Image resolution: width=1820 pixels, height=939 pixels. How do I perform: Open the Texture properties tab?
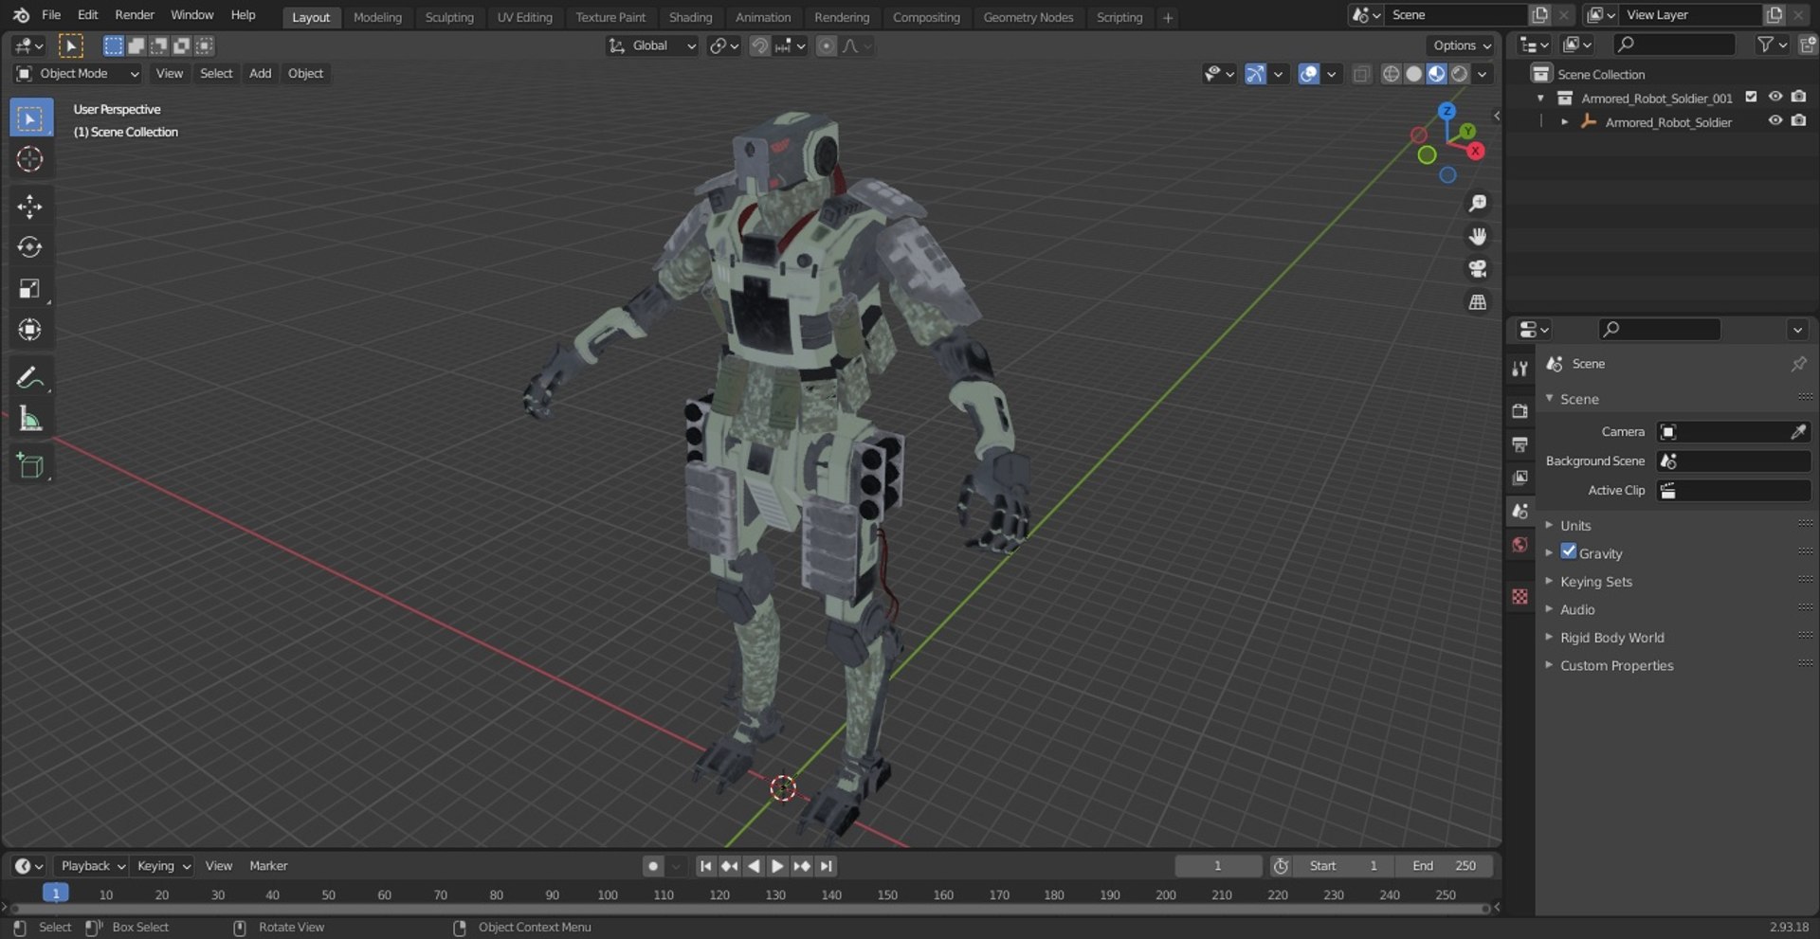pos(1520,596)
